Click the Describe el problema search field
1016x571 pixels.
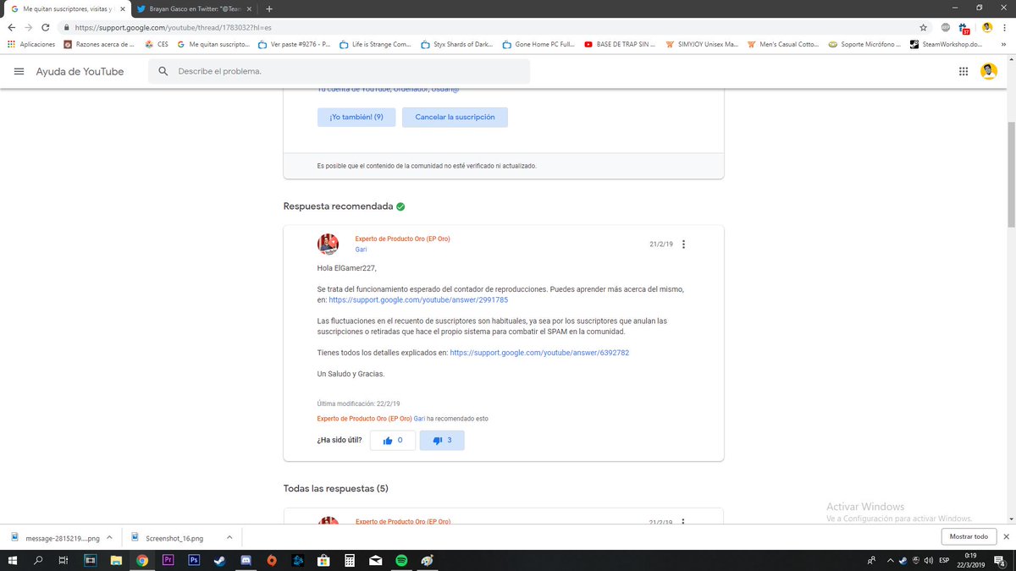point(339,72)
